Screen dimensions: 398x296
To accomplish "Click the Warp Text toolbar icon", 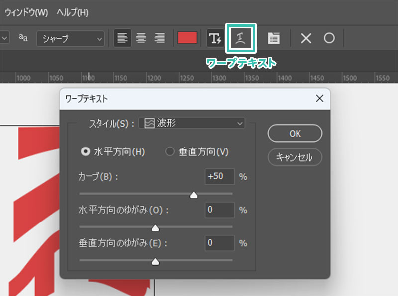I will pyautogui.click(x=241, y=38).
